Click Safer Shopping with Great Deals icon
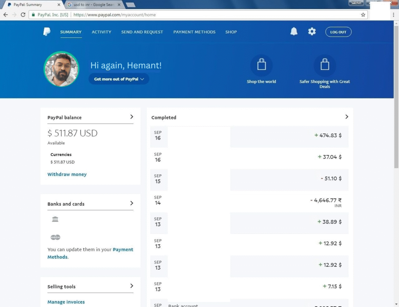 coord(325,65)
